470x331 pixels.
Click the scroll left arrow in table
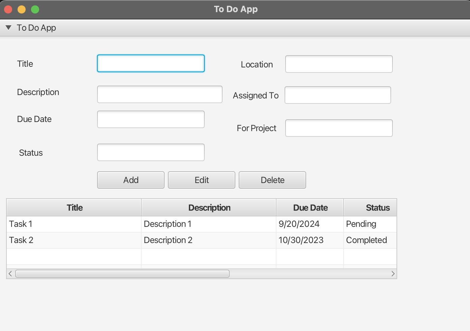(10, 274)
